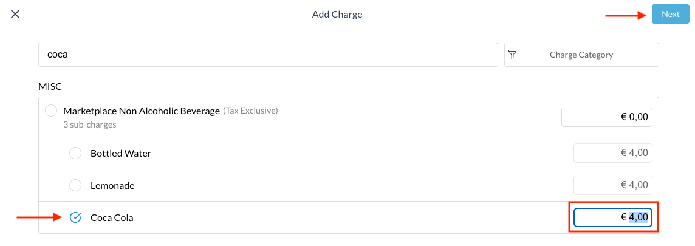Uncheck the Coca Cola selection checkmark
This screenshot has width=695, height=246.
75,217
